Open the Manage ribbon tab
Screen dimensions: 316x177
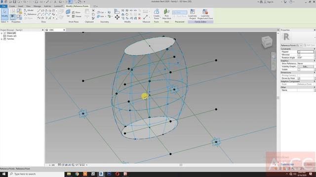[x=37, y=6]
